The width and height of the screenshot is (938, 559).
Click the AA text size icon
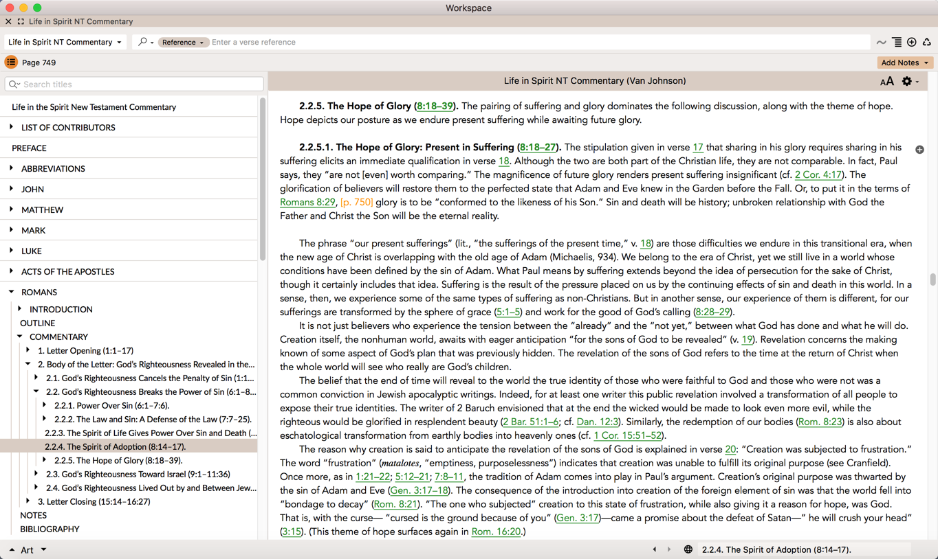point(887,81)
